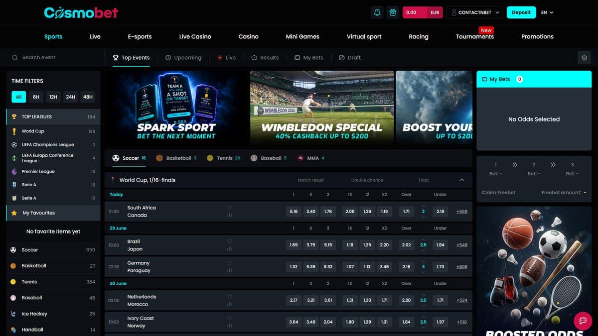Open Live Casino in top navigation

(195, 37)
